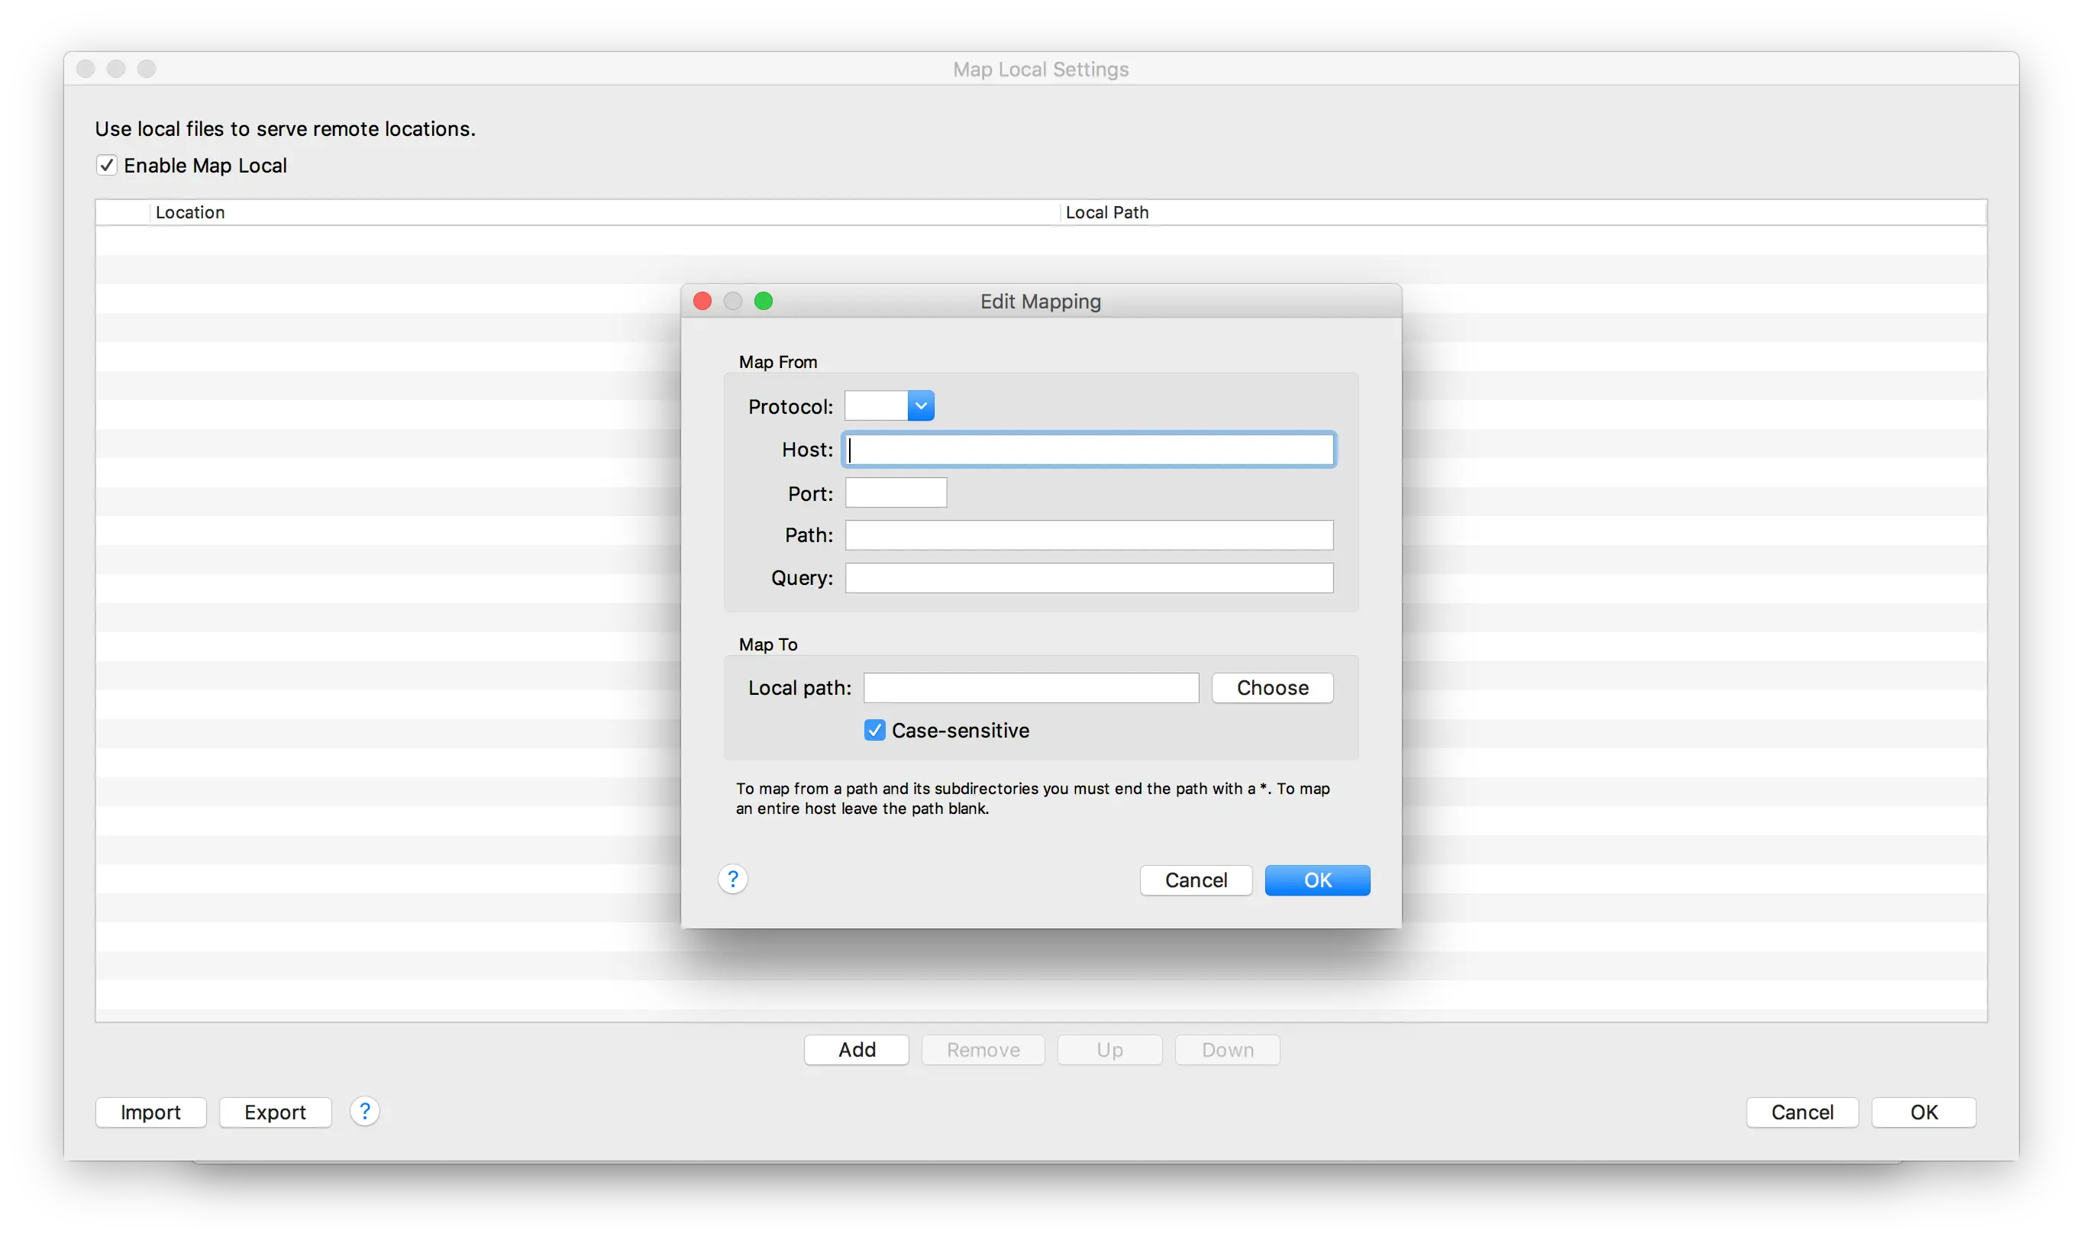This screenshot has height=1240, width=2083.
Task: Click the Import button
Action: tap(150, 1112)
